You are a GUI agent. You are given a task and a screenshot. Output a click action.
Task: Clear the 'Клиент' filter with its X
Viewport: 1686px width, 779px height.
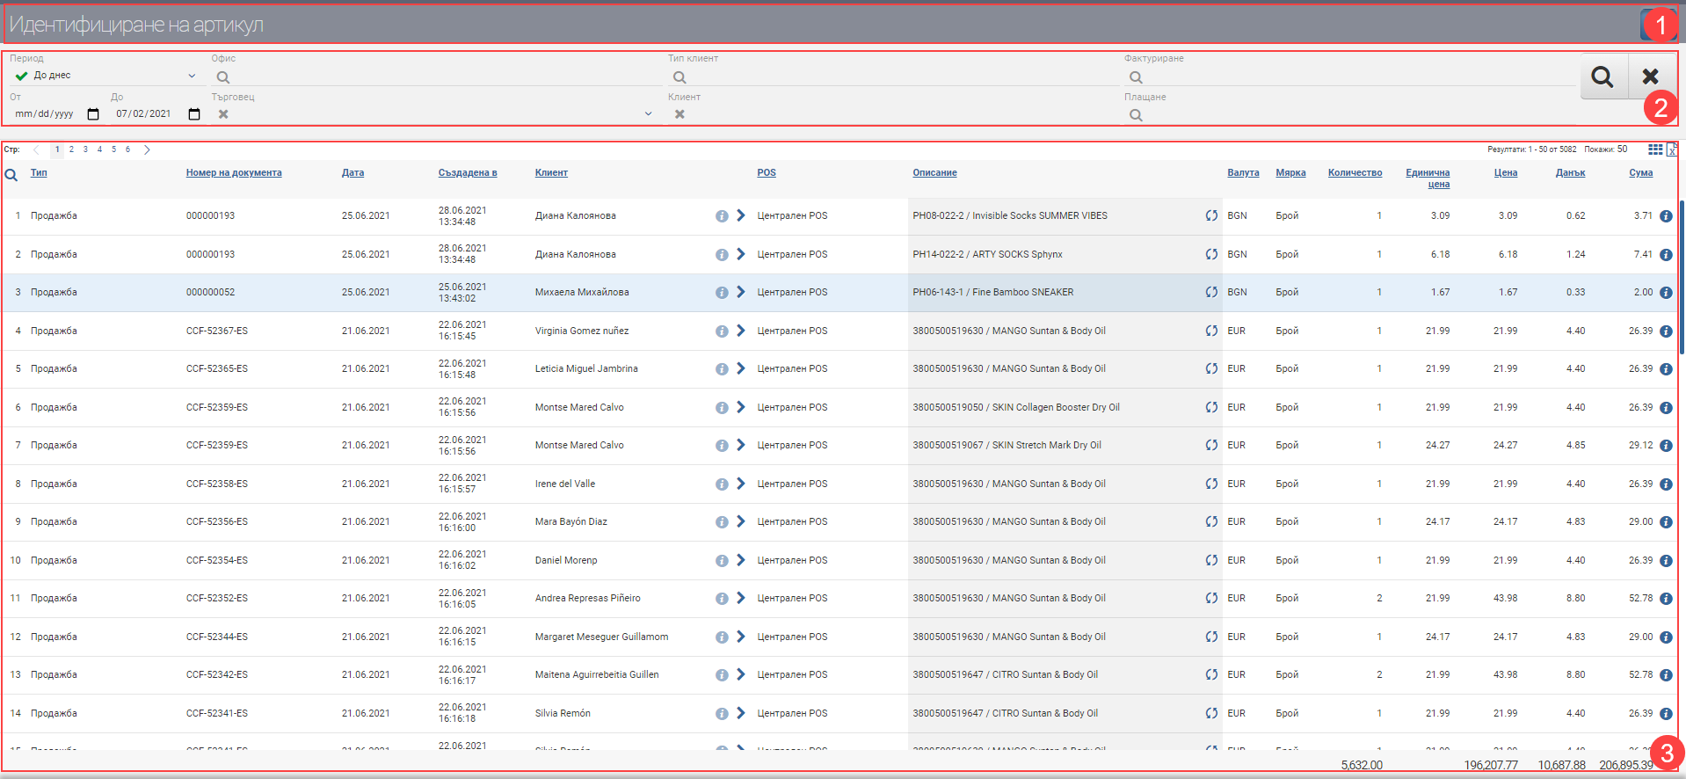tap(679, 114)
